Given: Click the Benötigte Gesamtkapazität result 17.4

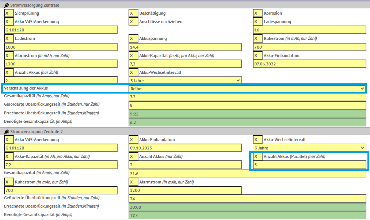Looking at the screenshot, I should [x=247, y=216].
